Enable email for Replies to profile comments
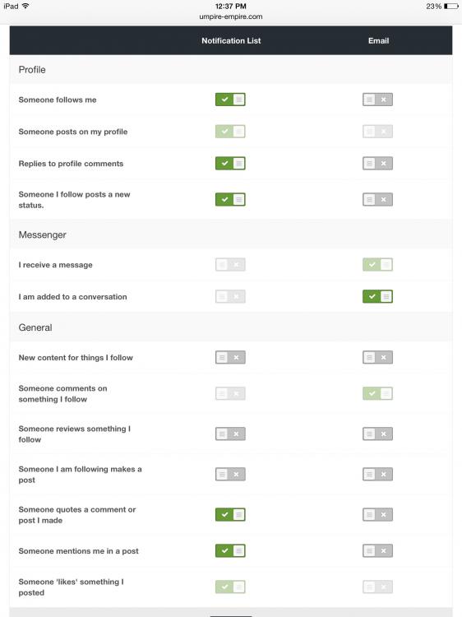Viewport: 462px width, 617px height. (x=377, y=164)
